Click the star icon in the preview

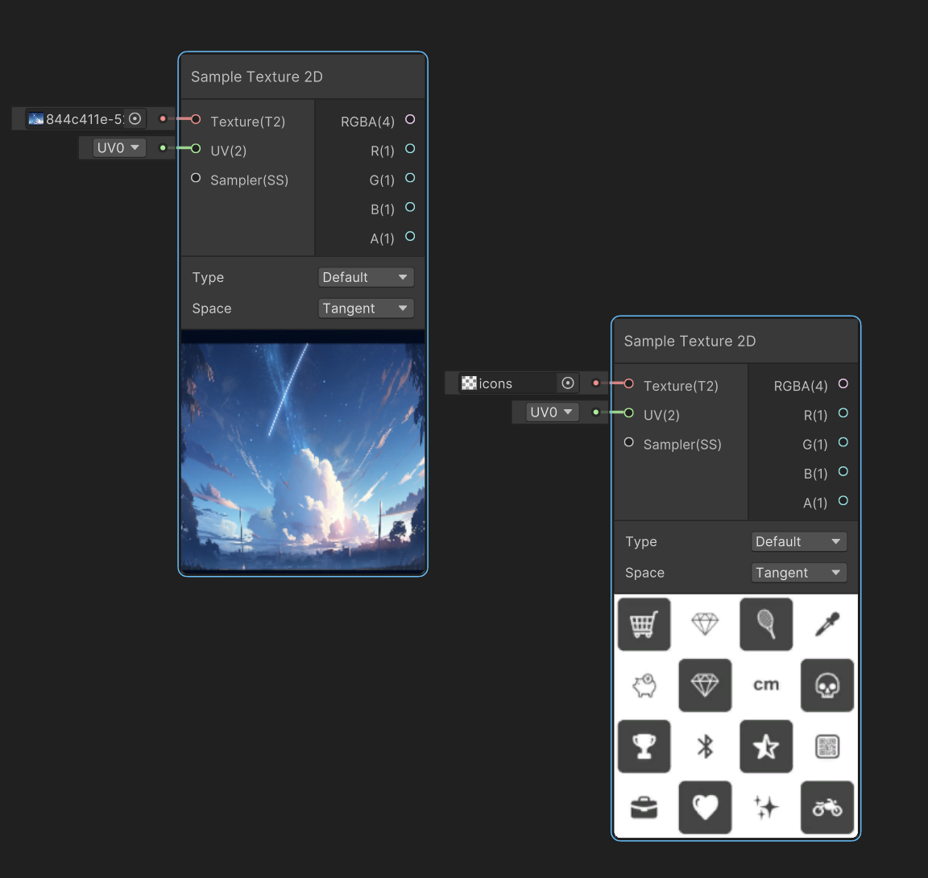pyautogui.click(x=766, y=746)
